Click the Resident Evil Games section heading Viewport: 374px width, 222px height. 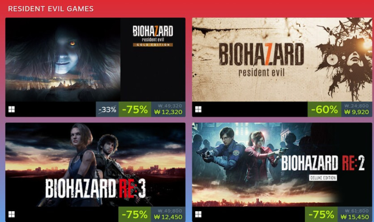tap(51, 9)
